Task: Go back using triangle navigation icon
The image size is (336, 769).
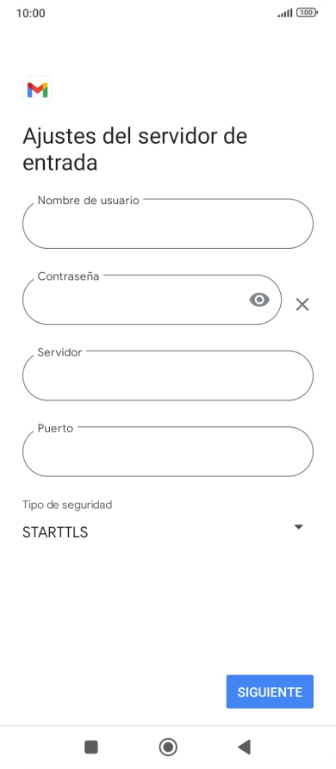Action: [x=245, y=747]
